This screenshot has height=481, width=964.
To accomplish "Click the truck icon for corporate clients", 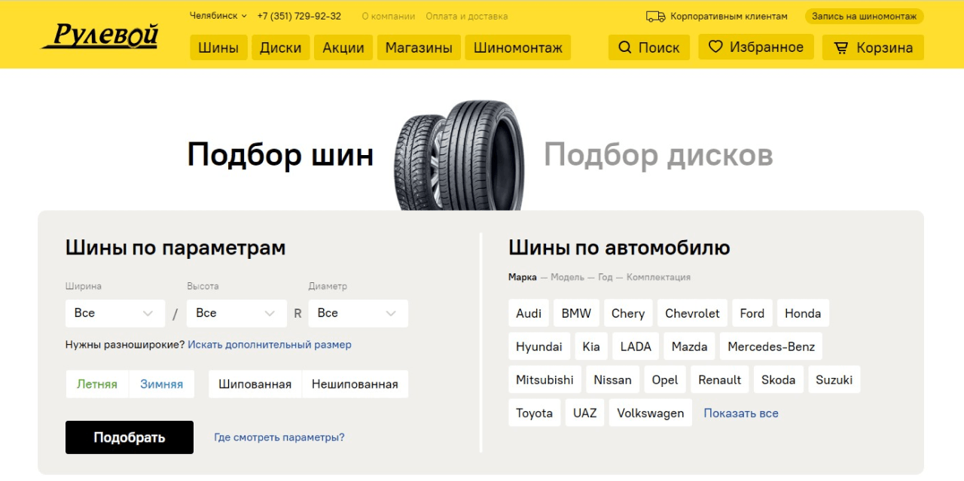I will (654, 15).
